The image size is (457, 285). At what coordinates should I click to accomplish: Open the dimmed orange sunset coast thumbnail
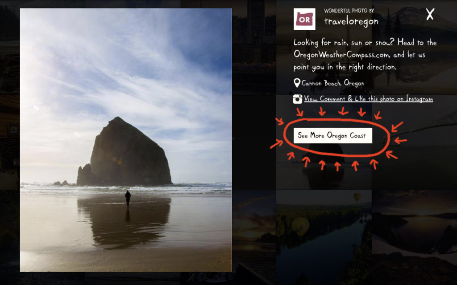point(254,227)
